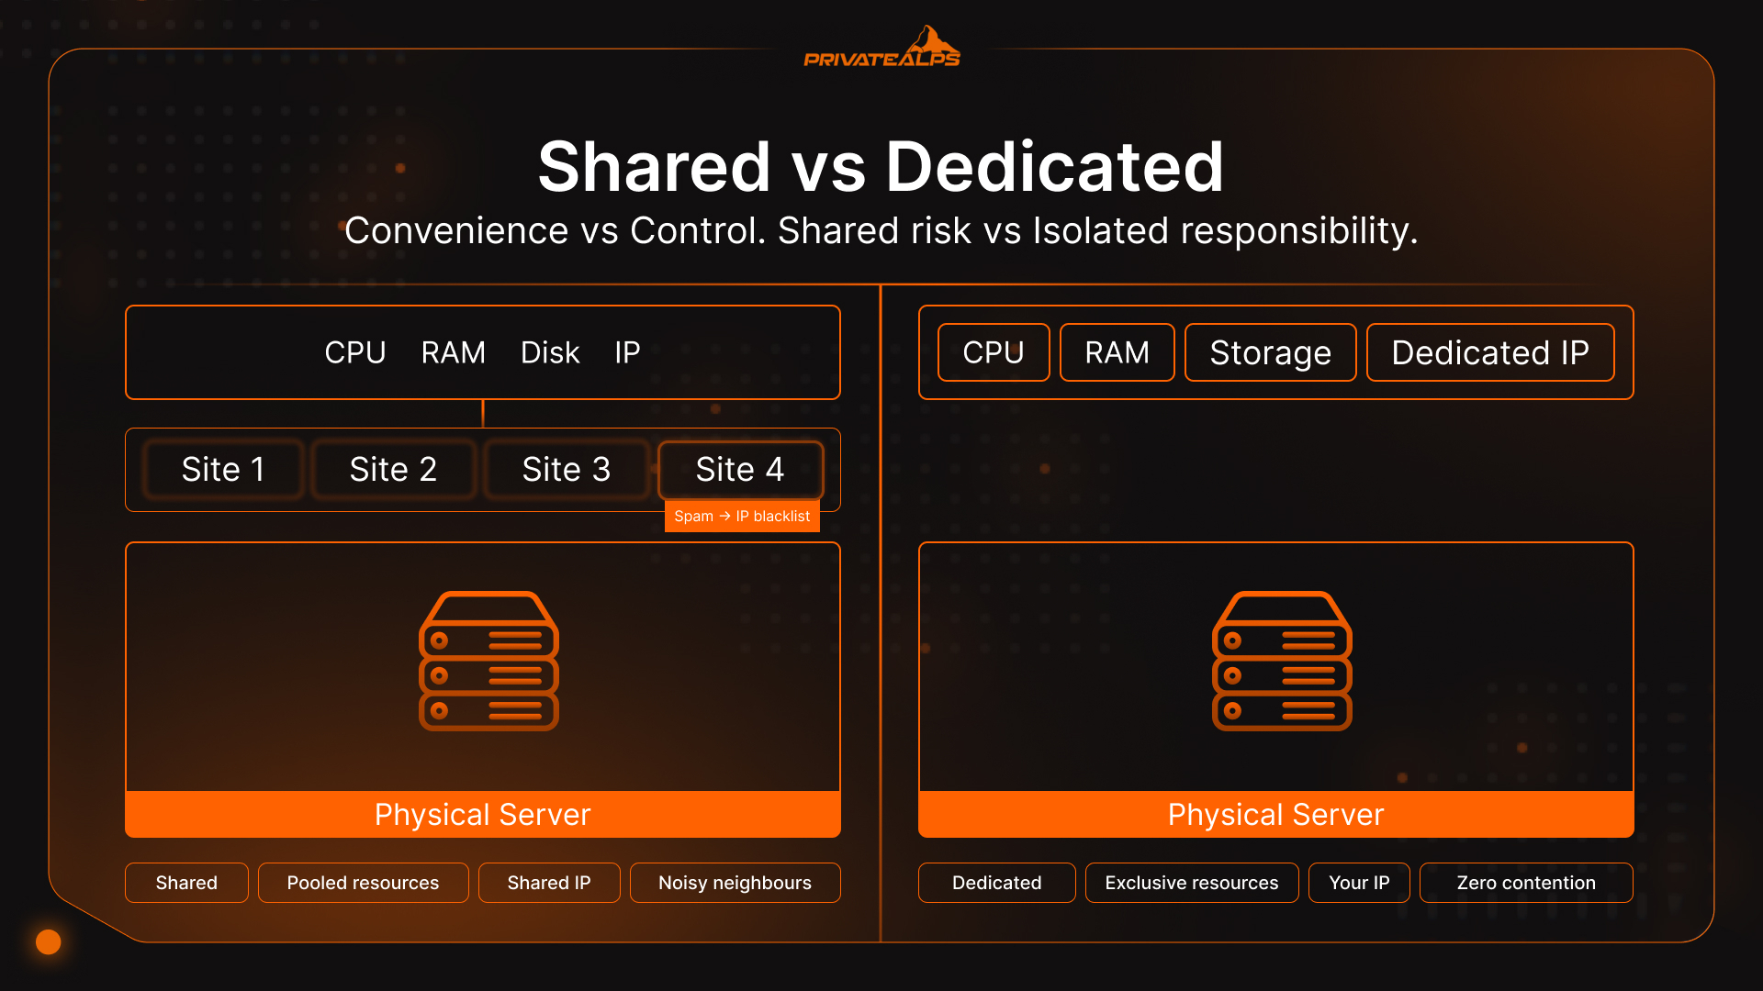Screen dimensions: 1763x991
Task: Click the Storage resource box
Action: click(1270, 352)
